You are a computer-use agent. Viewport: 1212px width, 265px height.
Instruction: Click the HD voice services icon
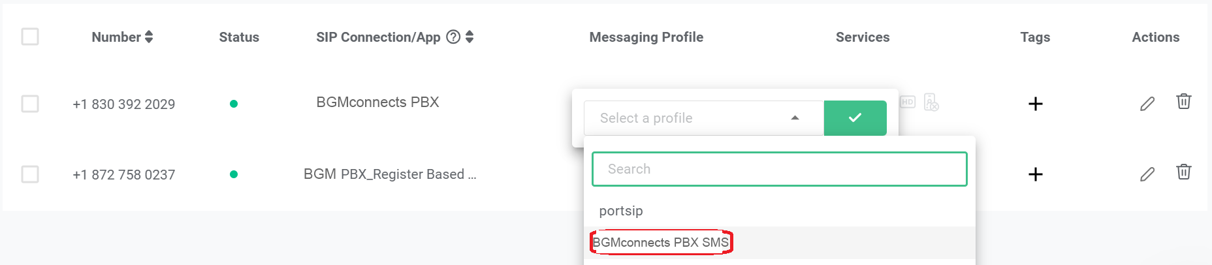point(908,102)
